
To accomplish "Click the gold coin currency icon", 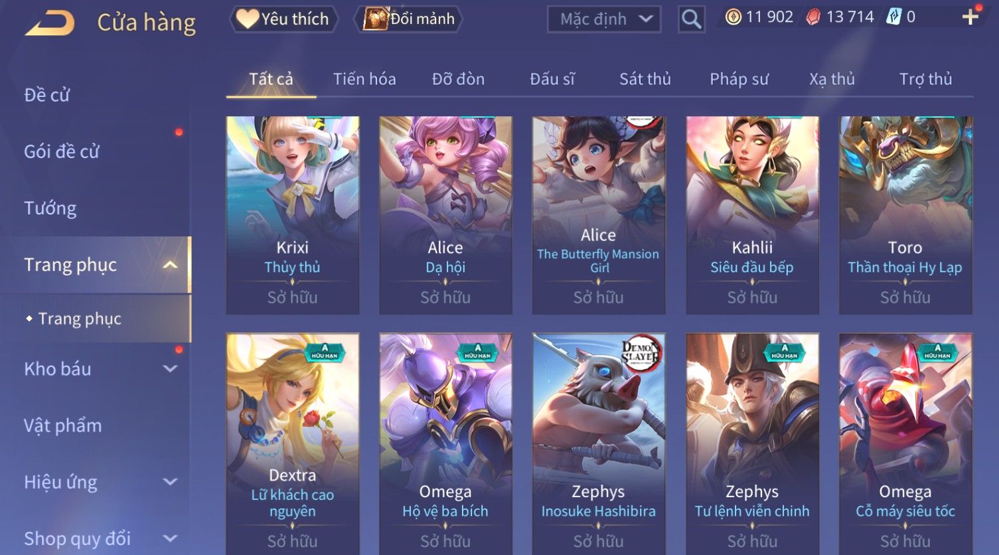I will click(x=733, y=17).
